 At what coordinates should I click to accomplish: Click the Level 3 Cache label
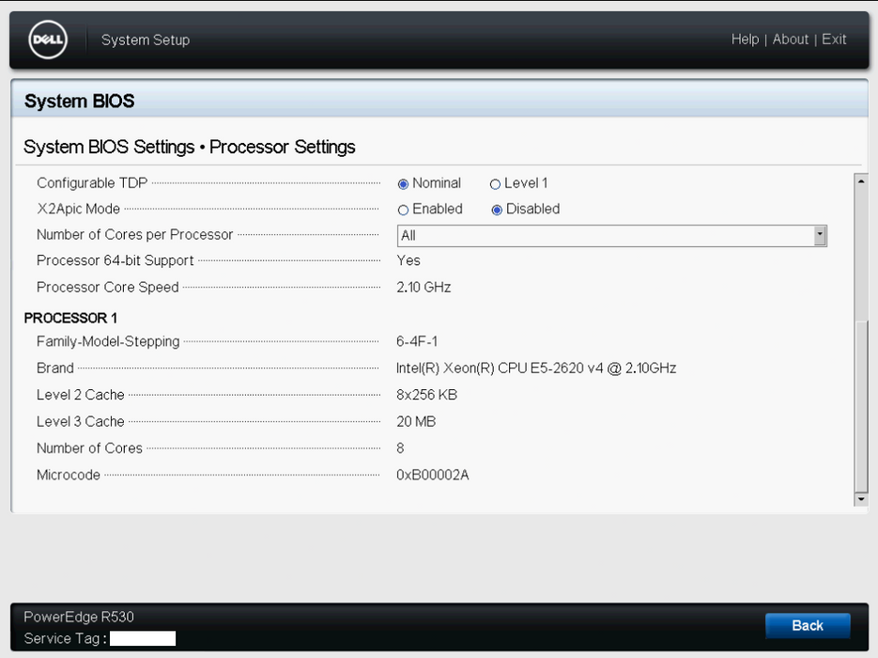point(80,421)
